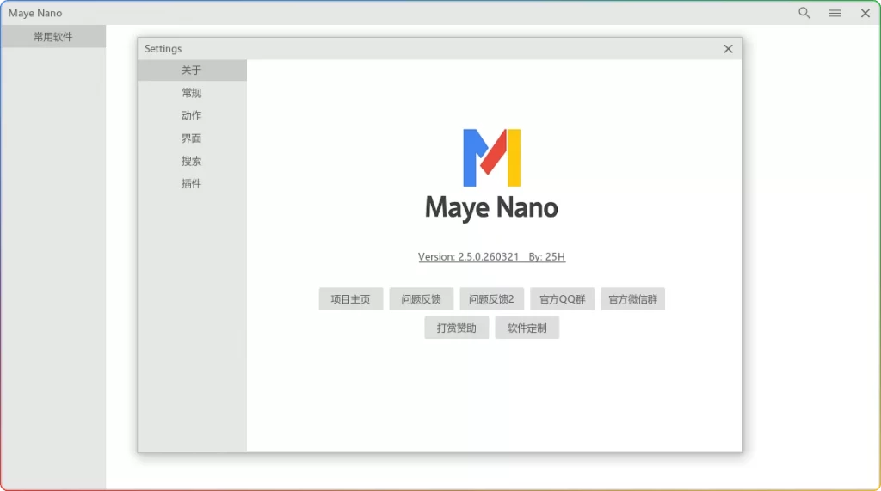The image size is (881, 491).
Task: Open search in Maye Nano title bar
Action: click(x=804, y=13)
